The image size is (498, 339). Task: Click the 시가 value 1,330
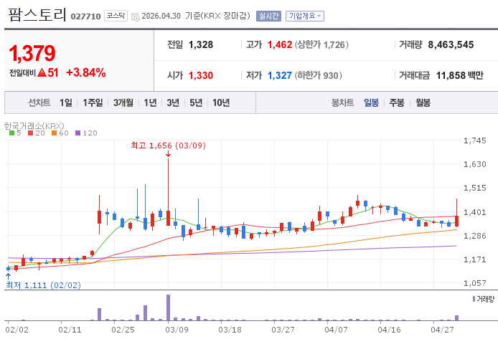[x=201, y=75]
